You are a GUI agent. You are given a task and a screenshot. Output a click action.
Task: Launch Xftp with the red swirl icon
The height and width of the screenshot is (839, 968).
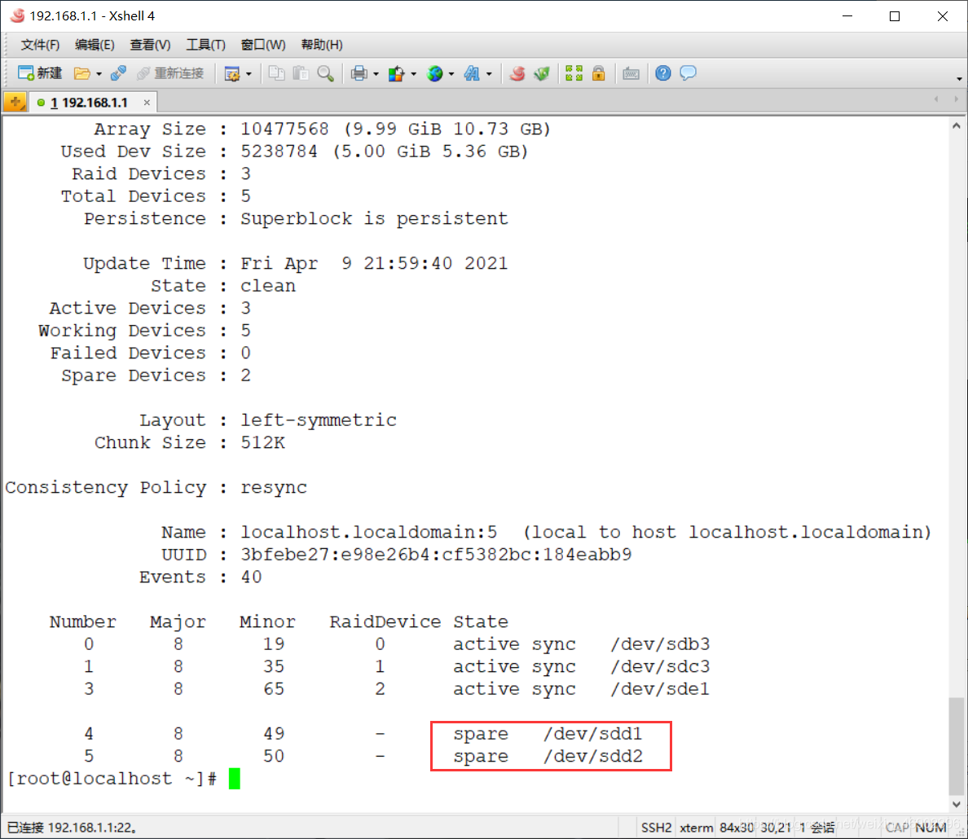click(x=517, y=73)
